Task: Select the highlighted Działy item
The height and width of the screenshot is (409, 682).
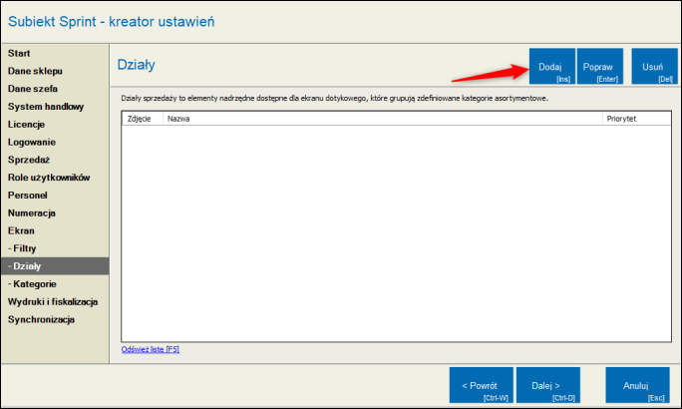Action: (x=55, y=266)
